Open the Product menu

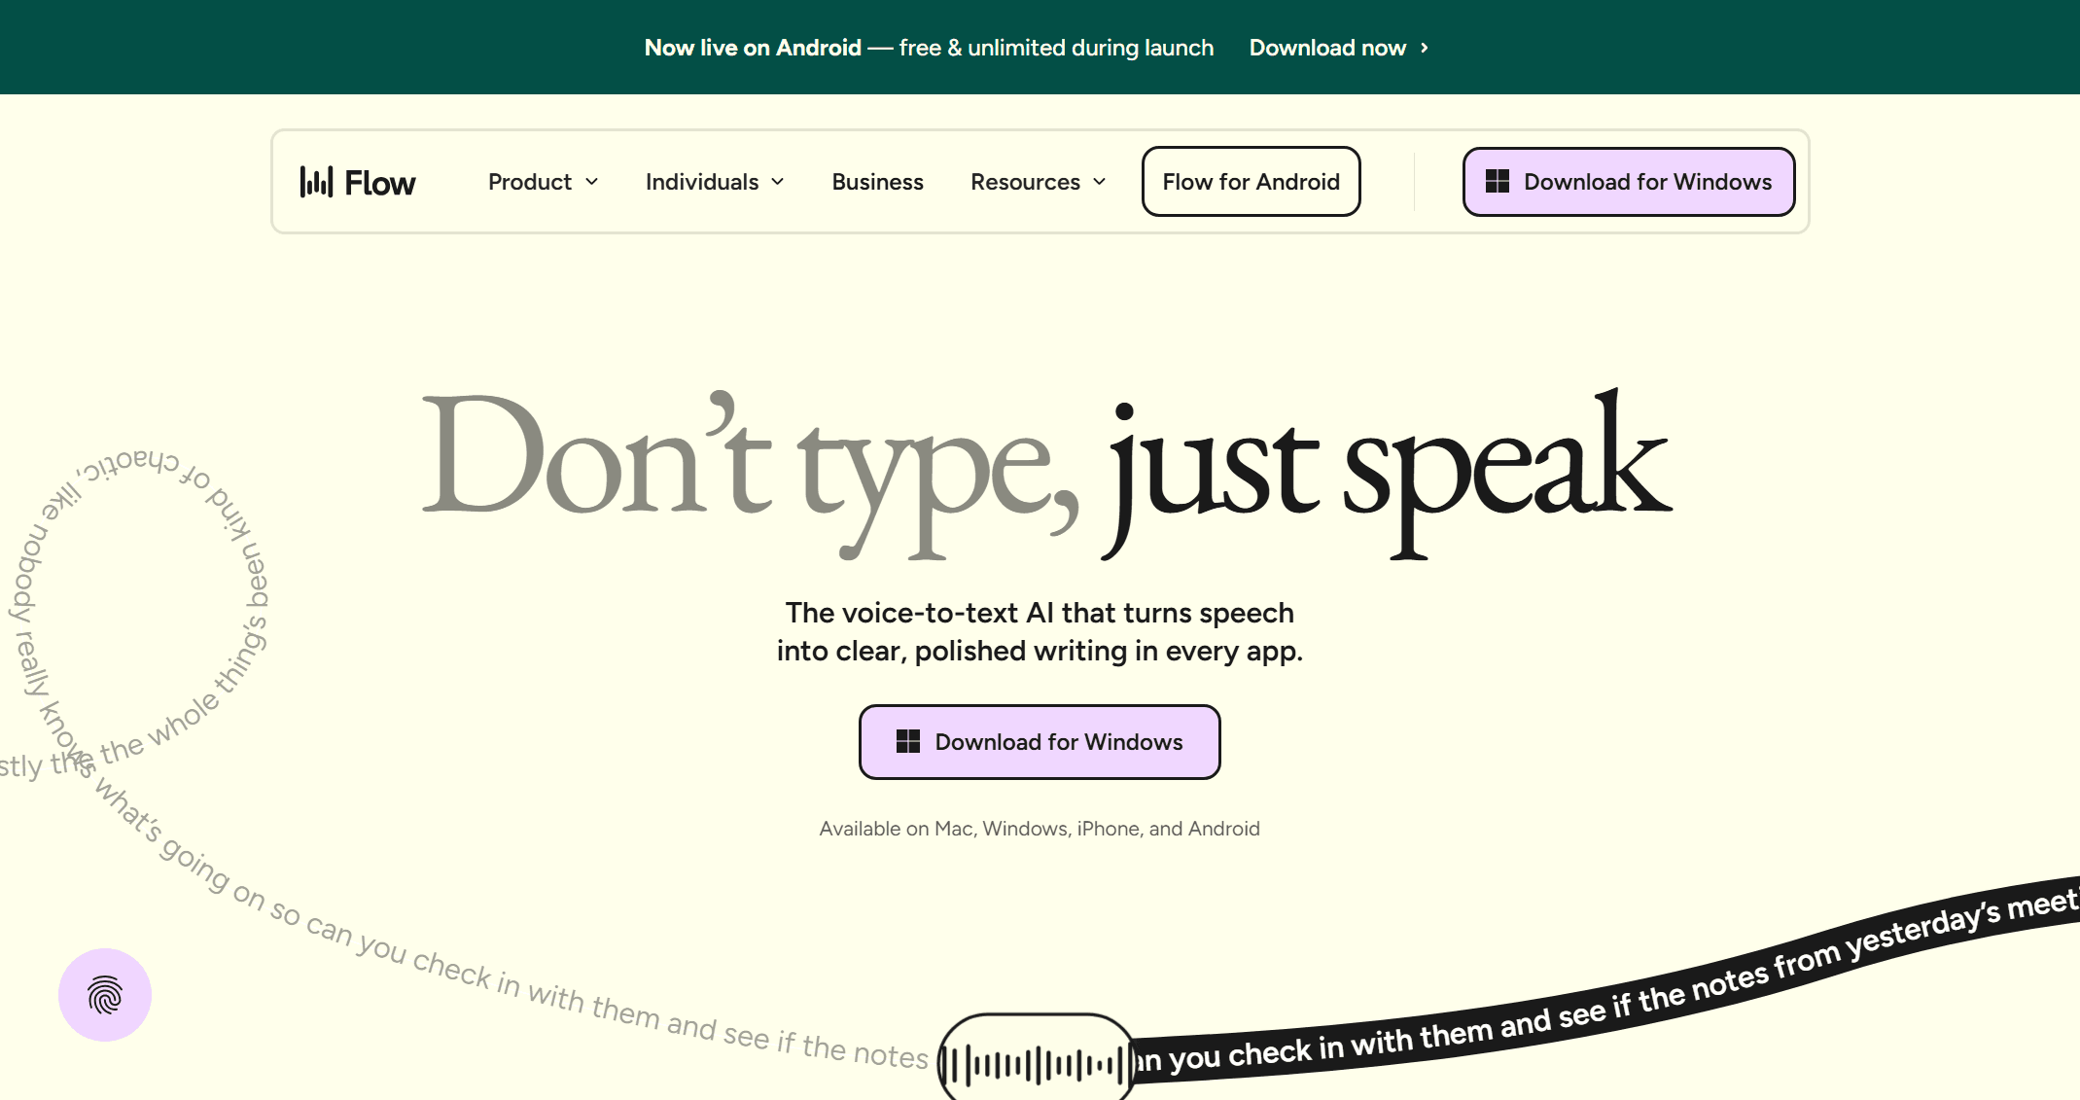coord(530,182)
